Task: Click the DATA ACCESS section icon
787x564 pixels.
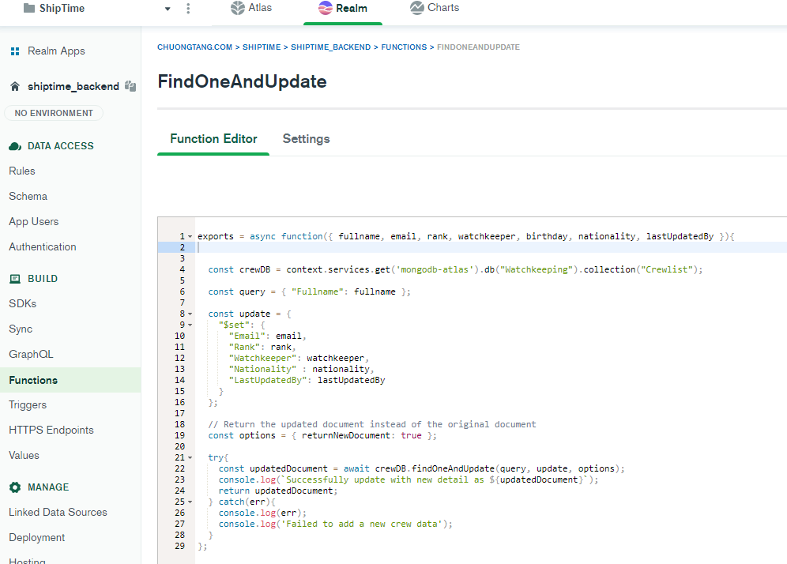Action: tap(15, 145)
